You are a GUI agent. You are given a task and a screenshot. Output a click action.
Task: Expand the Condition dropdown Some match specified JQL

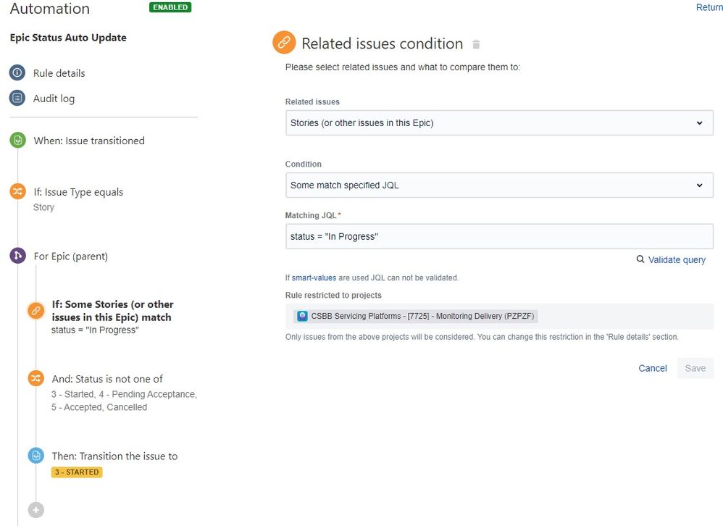499,185
